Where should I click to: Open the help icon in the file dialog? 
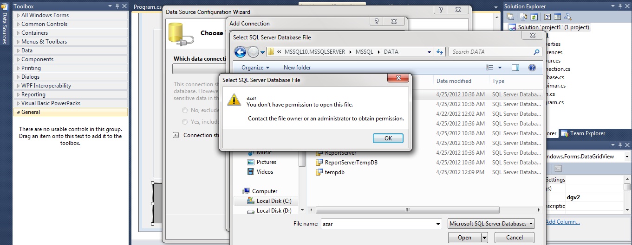[532, 68]
